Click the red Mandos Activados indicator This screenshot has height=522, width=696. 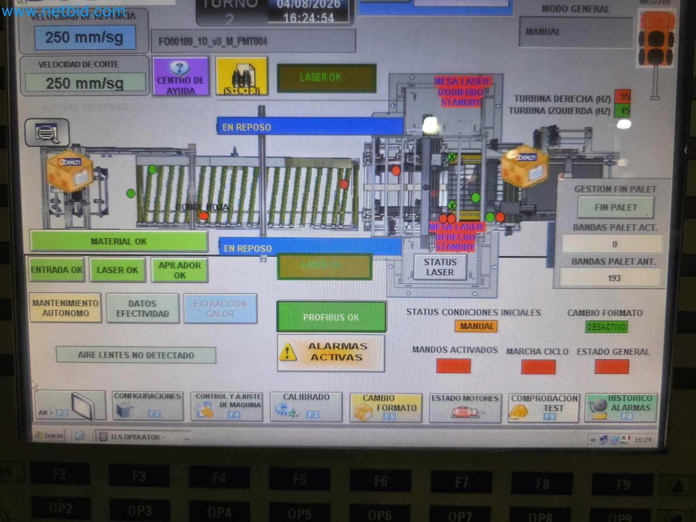(453, 366)
